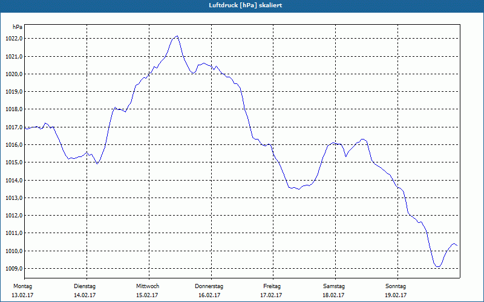Select the 1017,0 axis value
This screenshot has height=302, width=484.
coord(14,127)
